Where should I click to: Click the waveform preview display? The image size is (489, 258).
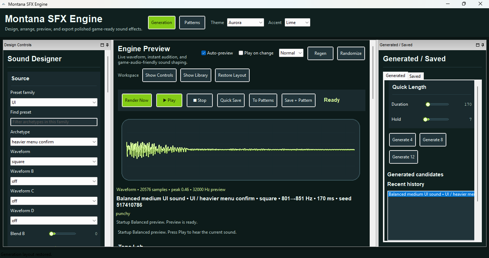[x=241, y=150]
